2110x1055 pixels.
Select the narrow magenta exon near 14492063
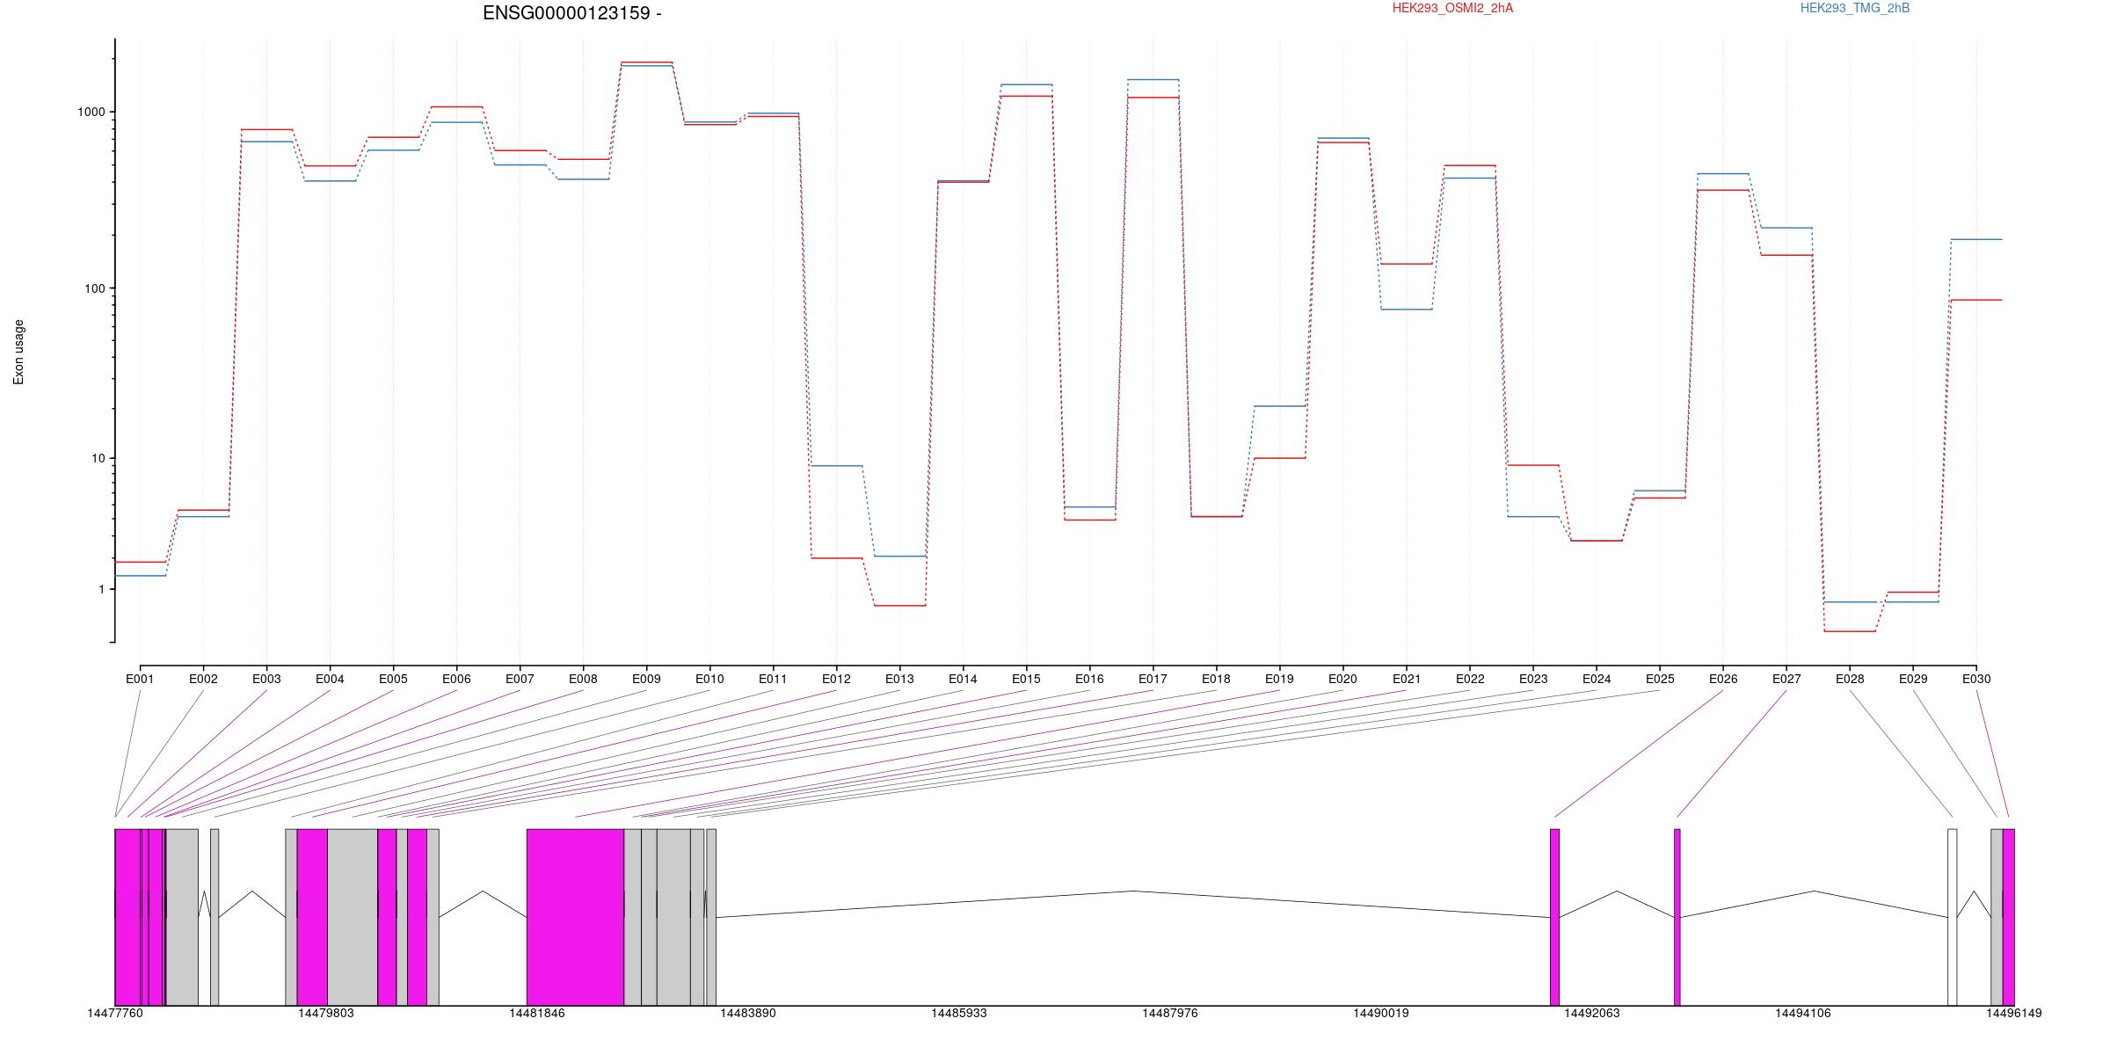pos(1554,917)
